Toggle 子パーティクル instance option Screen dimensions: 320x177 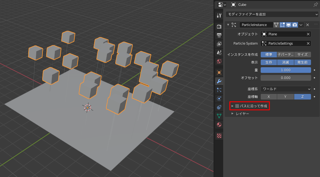286,55
